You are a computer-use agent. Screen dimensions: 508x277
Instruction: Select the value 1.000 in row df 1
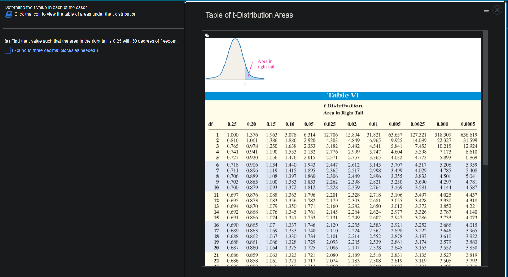click(x=232, y=135)
